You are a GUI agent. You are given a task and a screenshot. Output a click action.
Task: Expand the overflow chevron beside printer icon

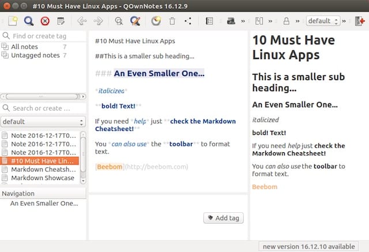243,21
